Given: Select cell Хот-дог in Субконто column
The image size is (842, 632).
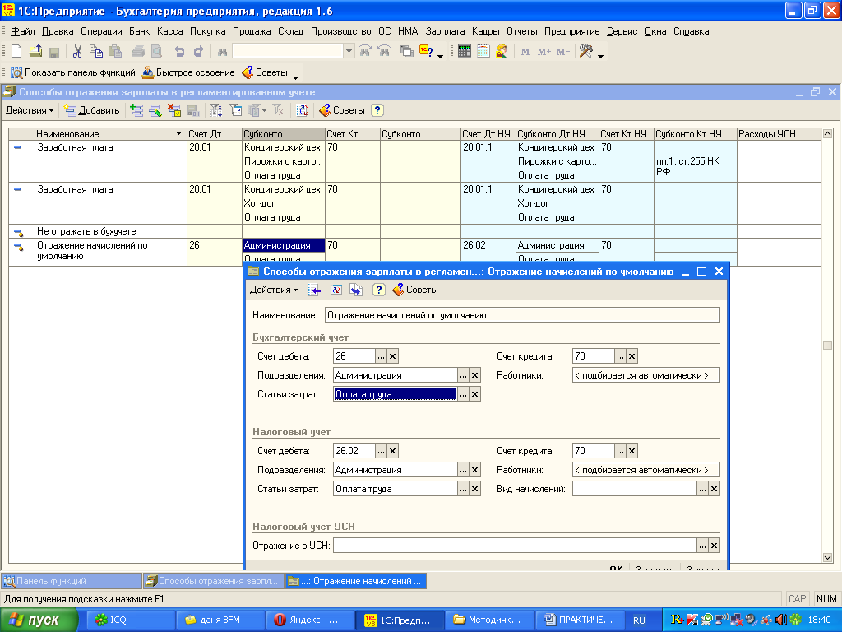Looking at the screenshot, I should click(284, 203).
